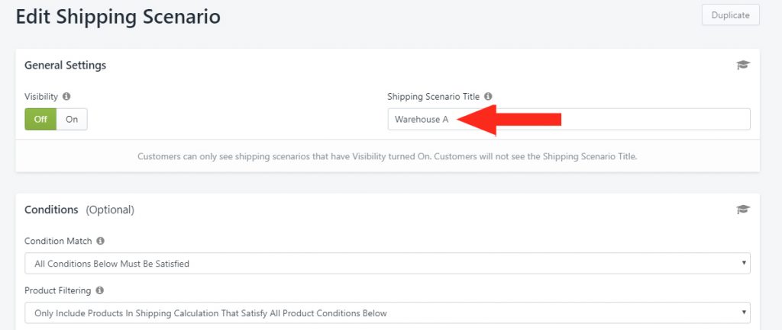Image resolution: width=782 pixels, height=330 pixels.
Task: Click the Product Filtering field label
Action: click(58, 290)
